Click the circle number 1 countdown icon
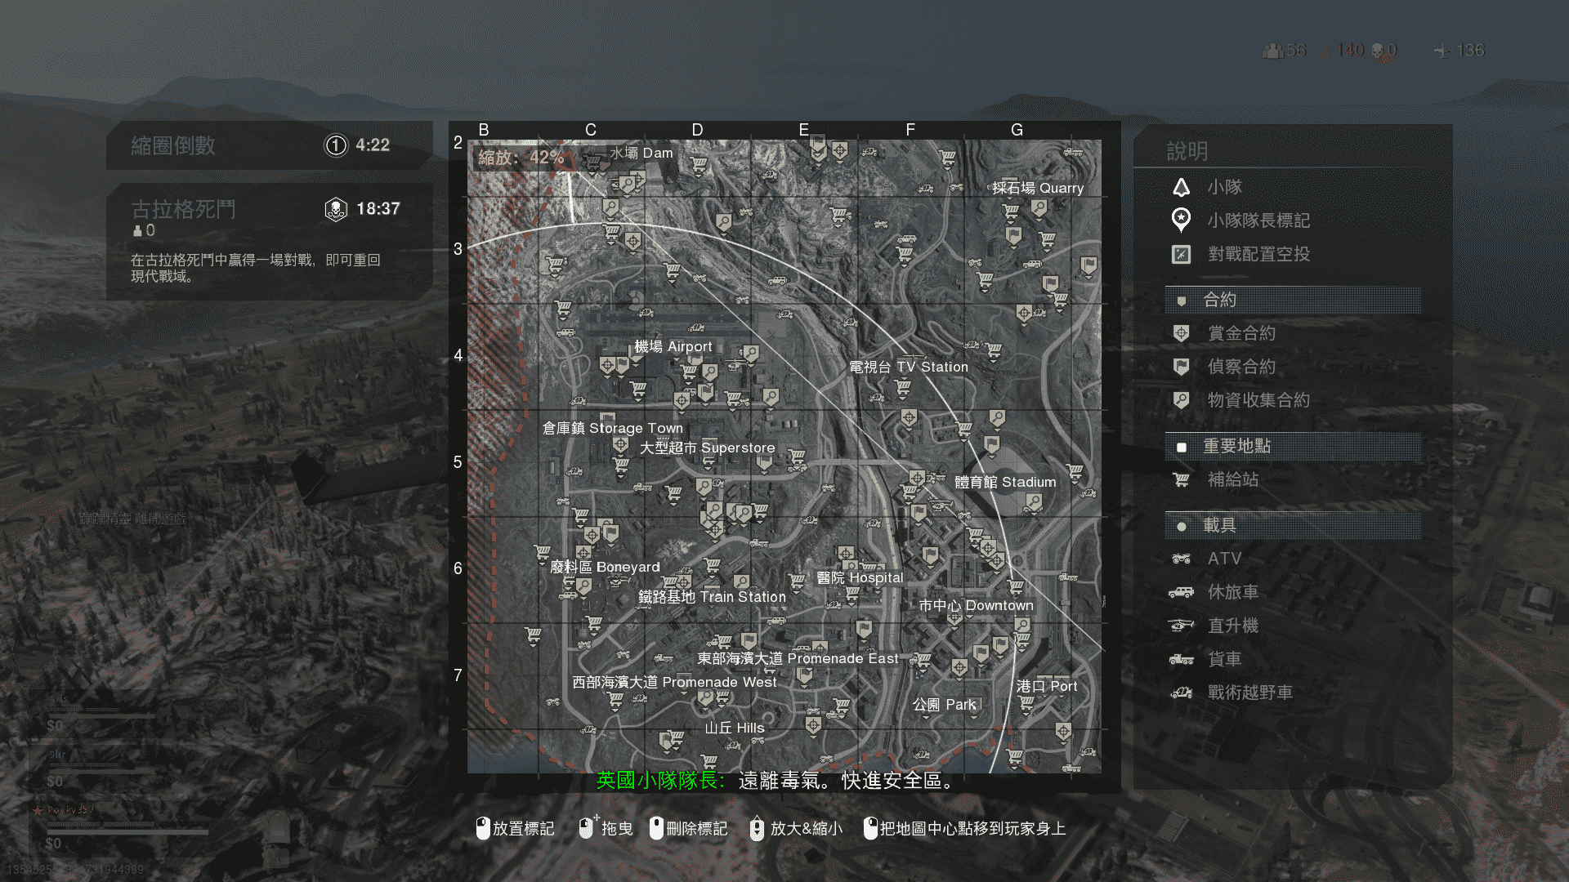The image size is (1569, 882). [x=335, y=145]
